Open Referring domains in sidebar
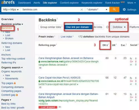The height and width of the screenshot is (110, 139). [x=12, y=43]
